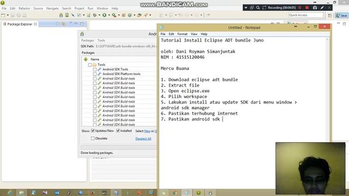349x196 pixels.
Task: Click the New Java Package toolbar icon
Action: tap(124, 15)
